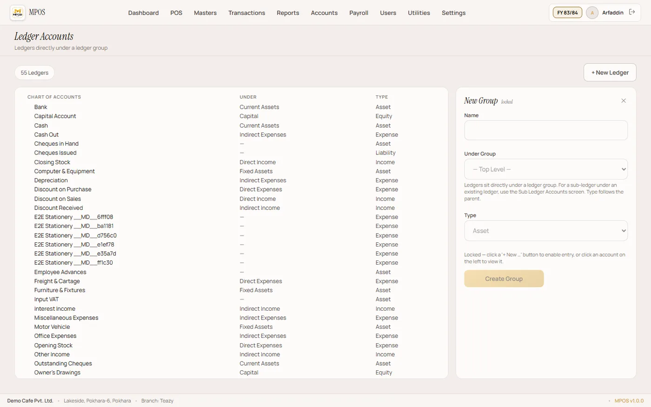The height and width of the screenshot is (407, 651).
Task: Select the Owner's Drawings ledger
Action: click(x=231, y=373)
